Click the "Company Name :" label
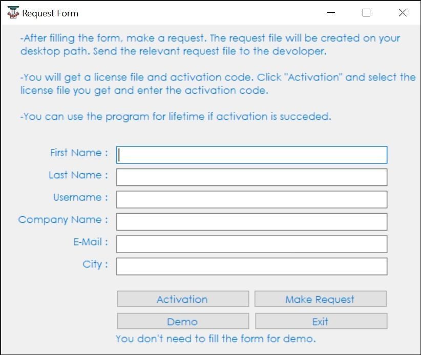Viewport: 421px width, 355px height. pos(63,220)
